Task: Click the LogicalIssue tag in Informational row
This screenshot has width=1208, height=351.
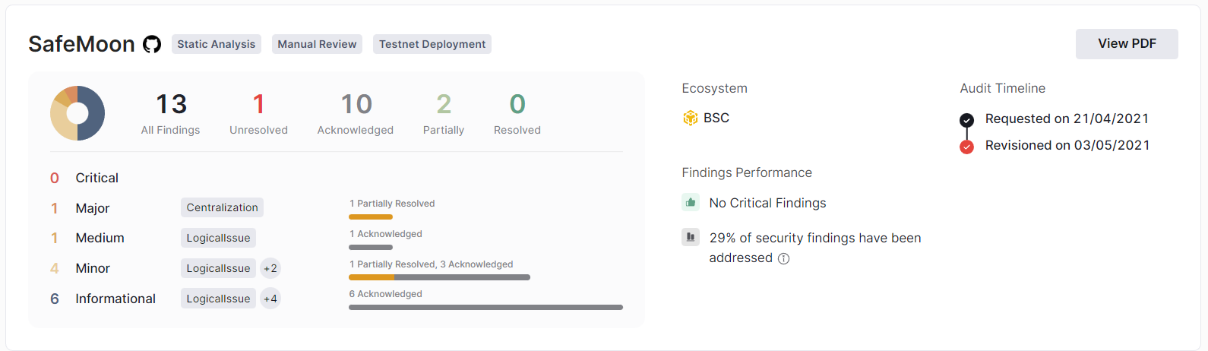Action: [x=218, y=299]
